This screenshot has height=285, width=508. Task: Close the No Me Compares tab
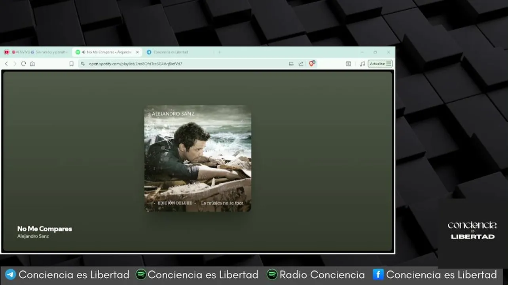[137, 52]
